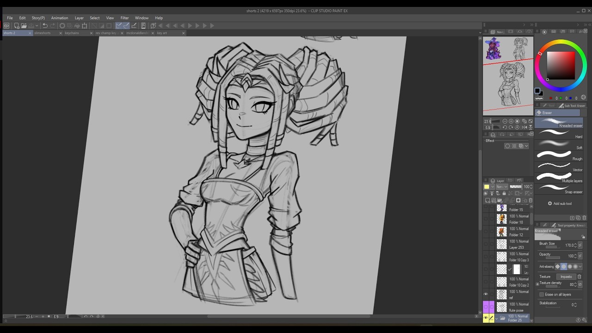Click Navigator zoom in icon

pos(511,121)
